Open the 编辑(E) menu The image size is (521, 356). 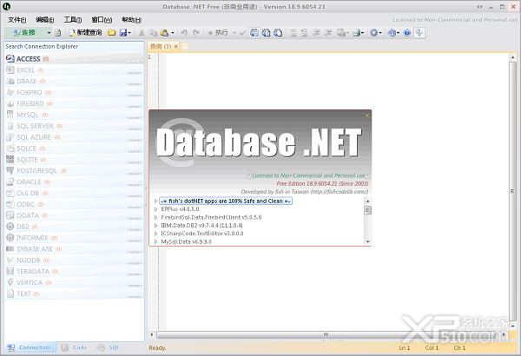tap(45, 20)
